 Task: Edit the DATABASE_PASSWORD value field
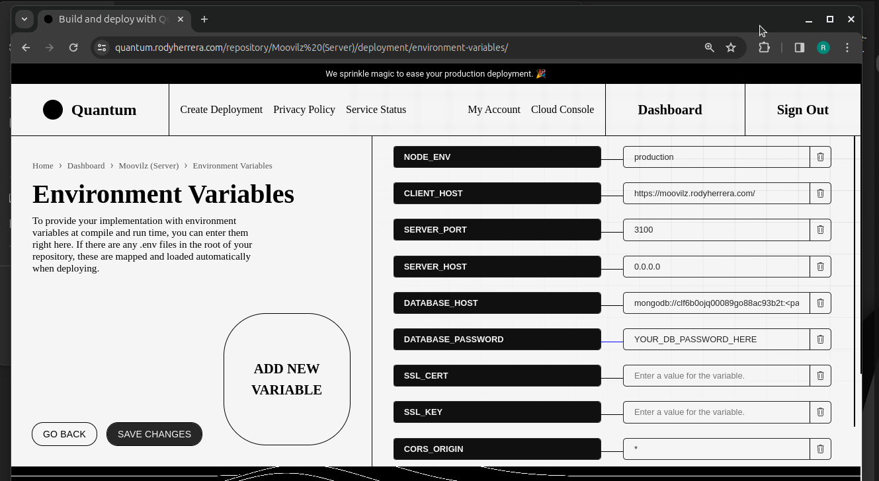coord(716,340)
